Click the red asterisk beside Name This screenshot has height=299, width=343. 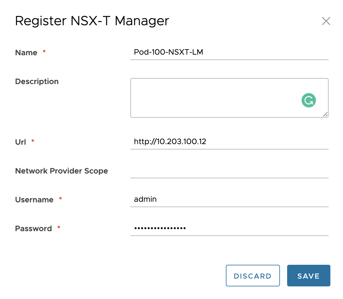44,52
